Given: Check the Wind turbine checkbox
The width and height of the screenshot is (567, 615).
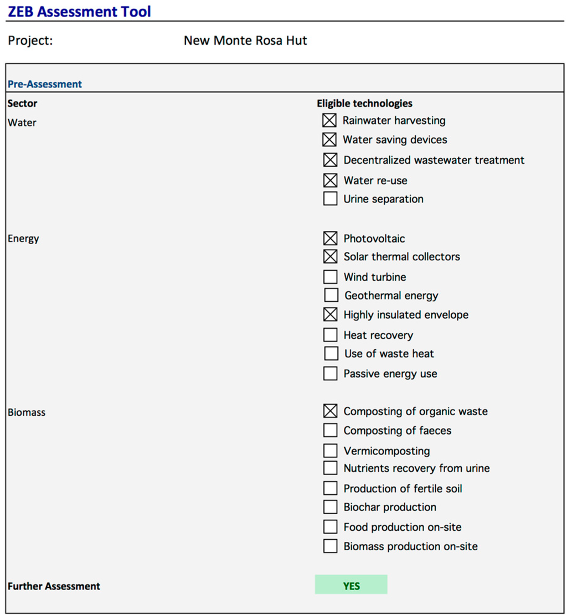Looking at the screenshot, I should point(330,277).
